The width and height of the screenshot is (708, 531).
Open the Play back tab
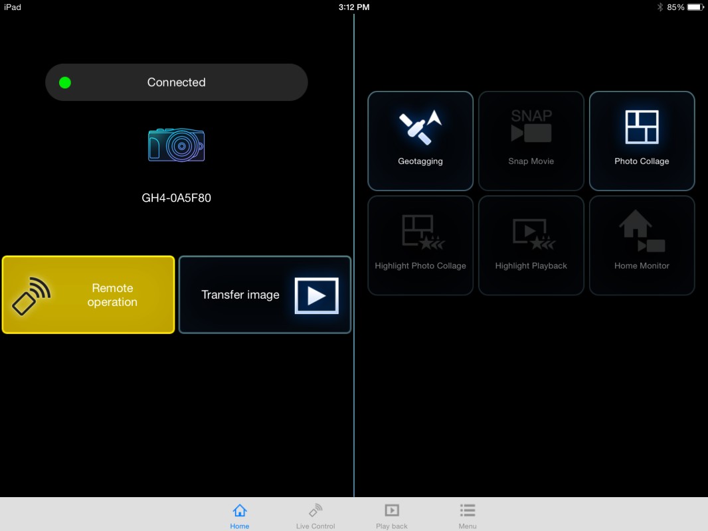tap(391, 516)
